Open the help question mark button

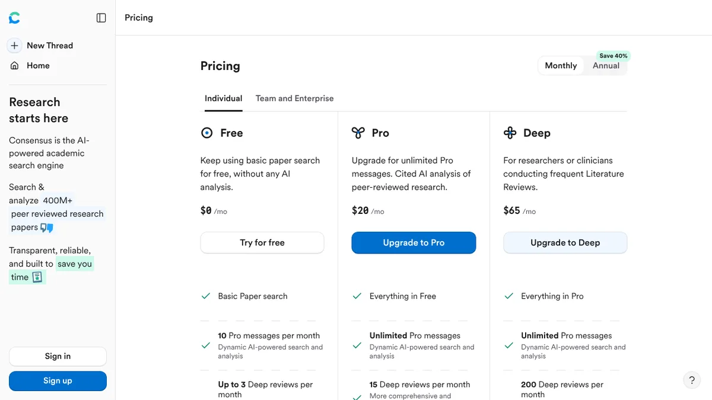pos(692,380)
